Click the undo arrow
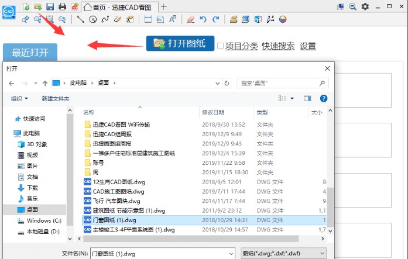The image size is (408, 259). 203,19
